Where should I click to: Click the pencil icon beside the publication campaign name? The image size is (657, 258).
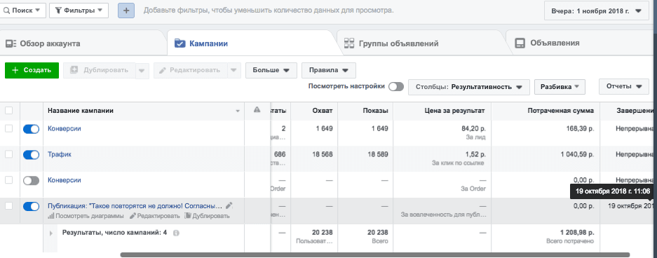229,205
